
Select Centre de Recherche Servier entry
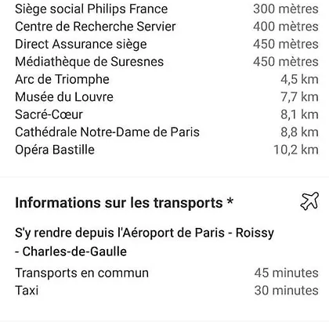click(x=167, y=27)
